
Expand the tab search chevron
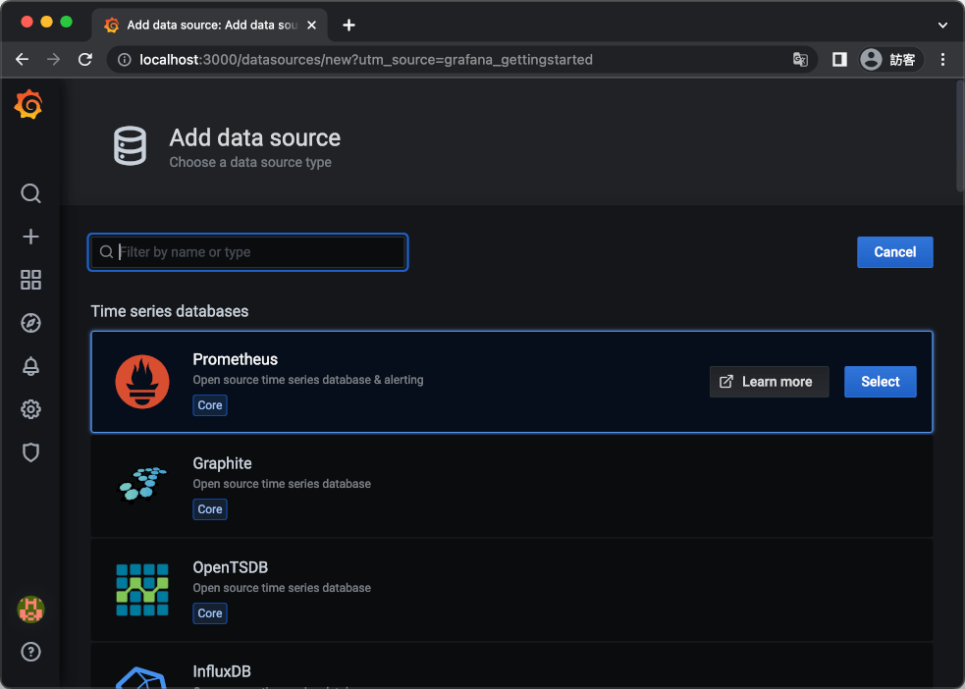click(942, 26)
